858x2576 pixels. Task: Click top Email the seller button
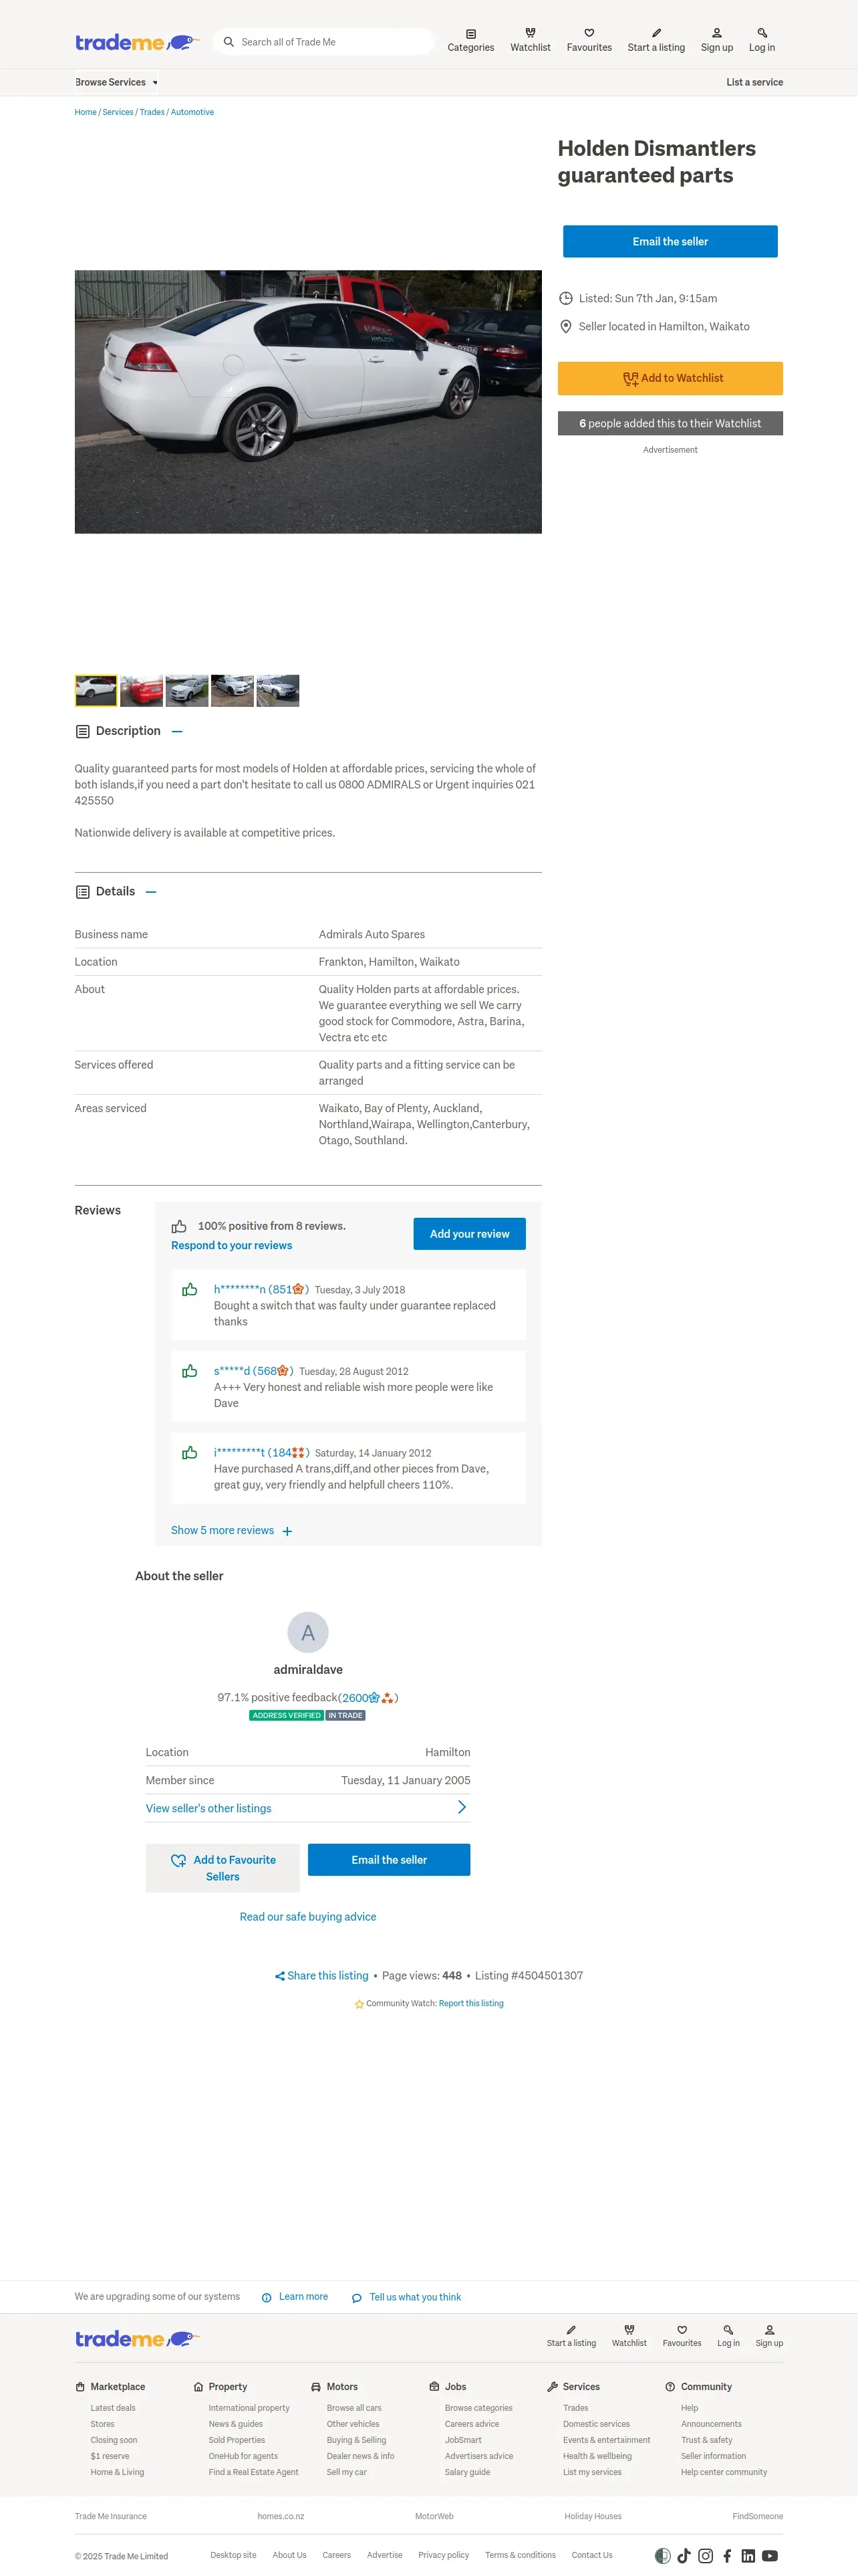click(670, 241)
